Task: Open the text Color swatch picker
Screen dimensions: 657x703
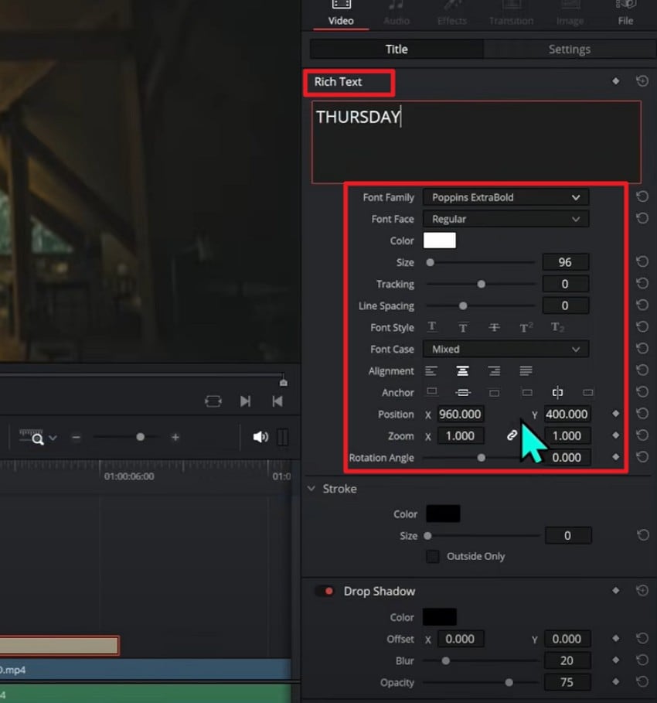Action: [x=440, y=240]
